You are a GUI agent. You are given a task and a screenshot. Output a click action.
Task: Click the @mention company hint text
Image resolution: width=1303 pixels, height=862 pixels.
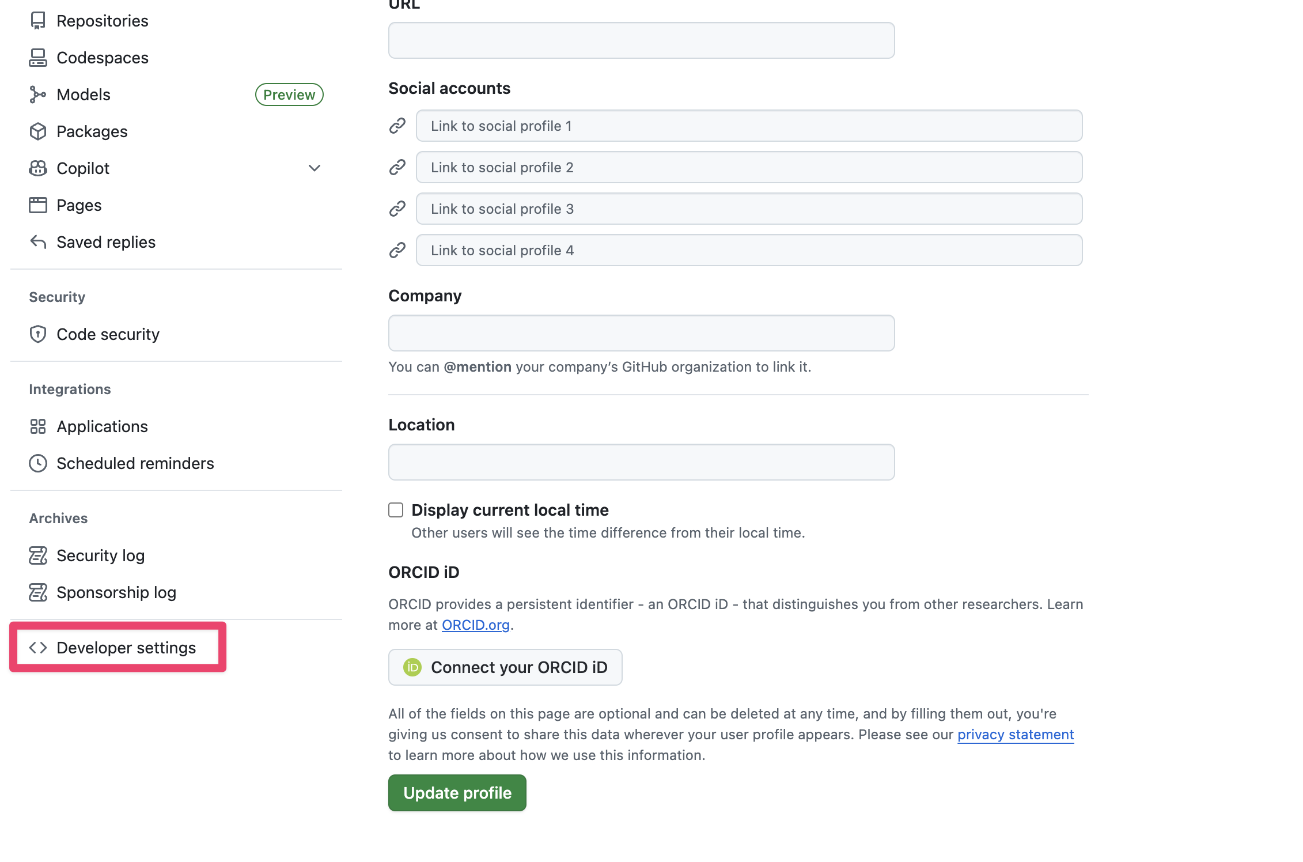point(600,367)
